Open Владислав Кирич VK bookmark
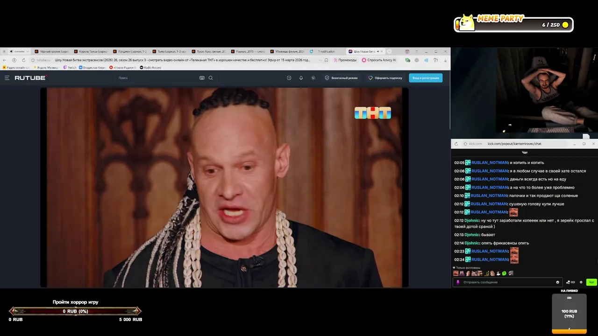This screenshot has height=336, width=598. tap(92, 68)
